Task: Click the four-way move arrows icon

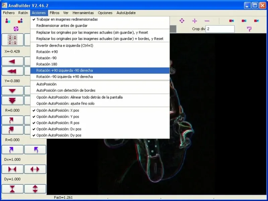Action: pyautogui.click(x=182, y=21)
